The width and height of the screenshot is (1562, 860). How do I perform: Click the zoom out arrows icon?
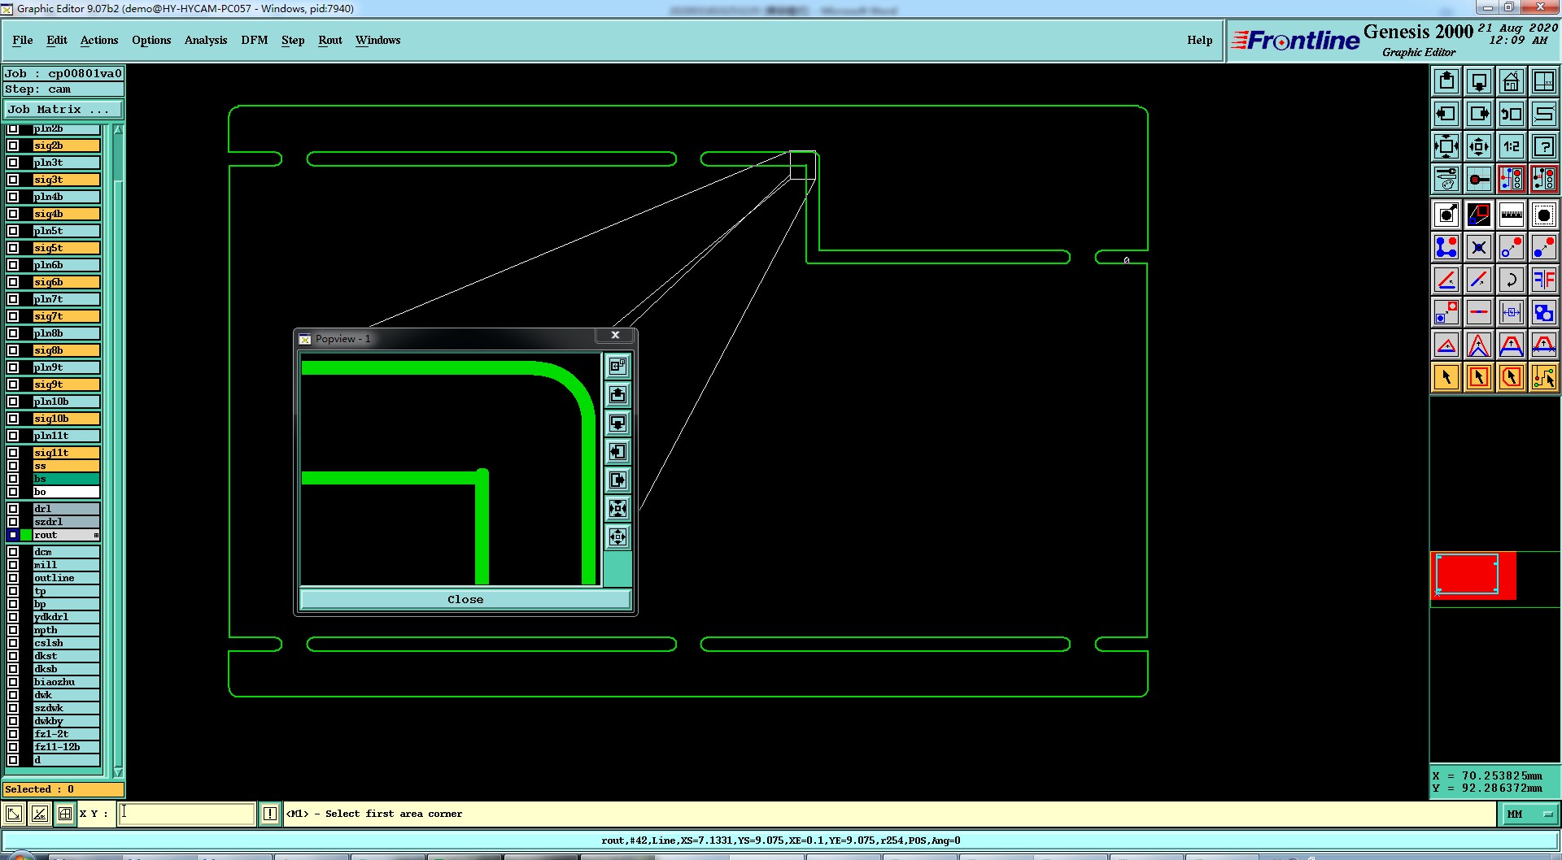(1479, 146)
